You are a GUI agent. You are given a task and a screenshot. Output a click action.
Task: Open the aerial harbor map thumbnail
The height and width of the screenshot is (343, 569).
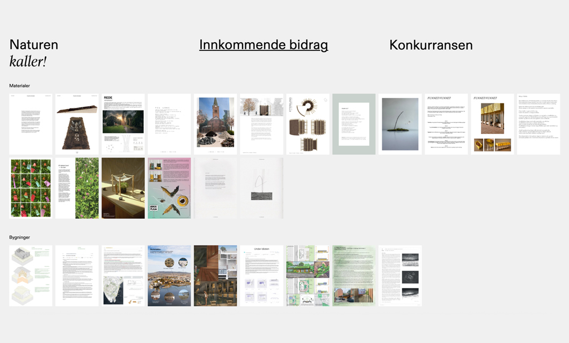click(x=123, y=275)
